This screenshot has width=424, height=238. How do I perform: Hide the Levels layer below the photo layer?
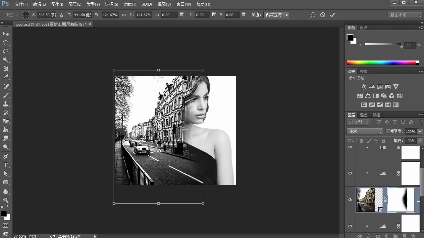(x=350, y=226)
